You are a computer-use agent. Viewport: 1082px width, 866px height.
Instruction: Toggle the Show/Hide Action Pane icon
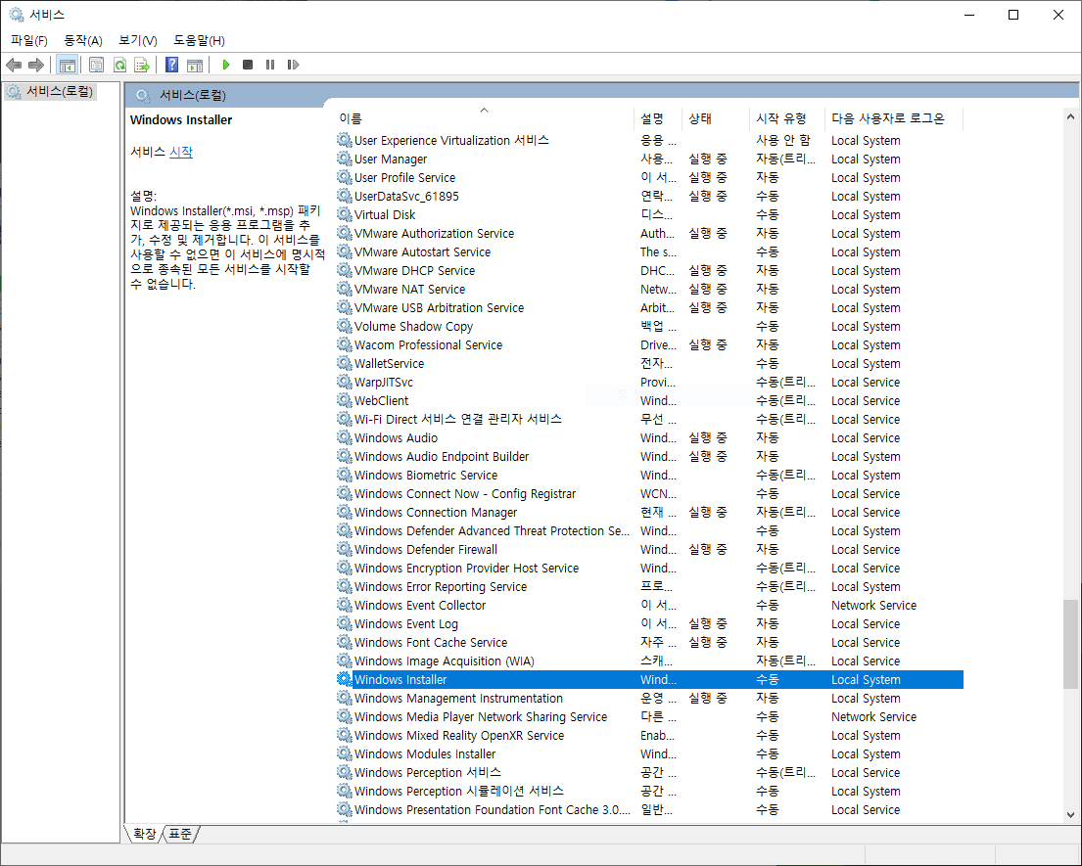click(195, 65)
